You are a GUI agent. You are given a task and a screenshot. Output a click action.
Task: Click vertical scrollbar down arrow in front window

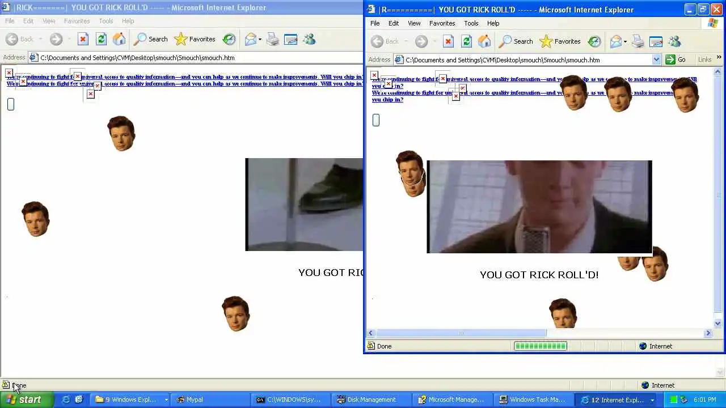click(x=718, y=323)
